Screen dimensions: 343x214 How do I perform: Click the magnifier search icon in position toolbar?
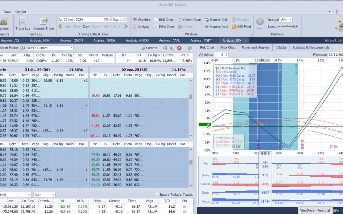(165, 48)
